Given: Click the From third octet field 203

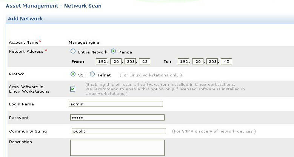Looking at the screenshot, I should pos(130,61).
